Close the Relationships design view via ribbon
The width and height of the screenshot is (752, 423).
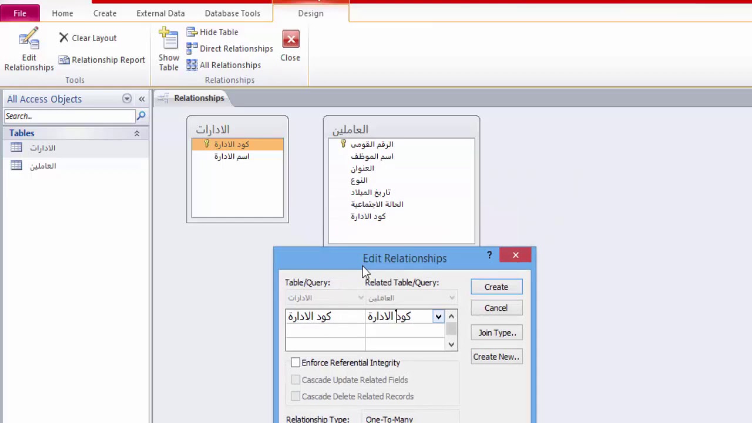pyautogui.click(x=290, y=46)
